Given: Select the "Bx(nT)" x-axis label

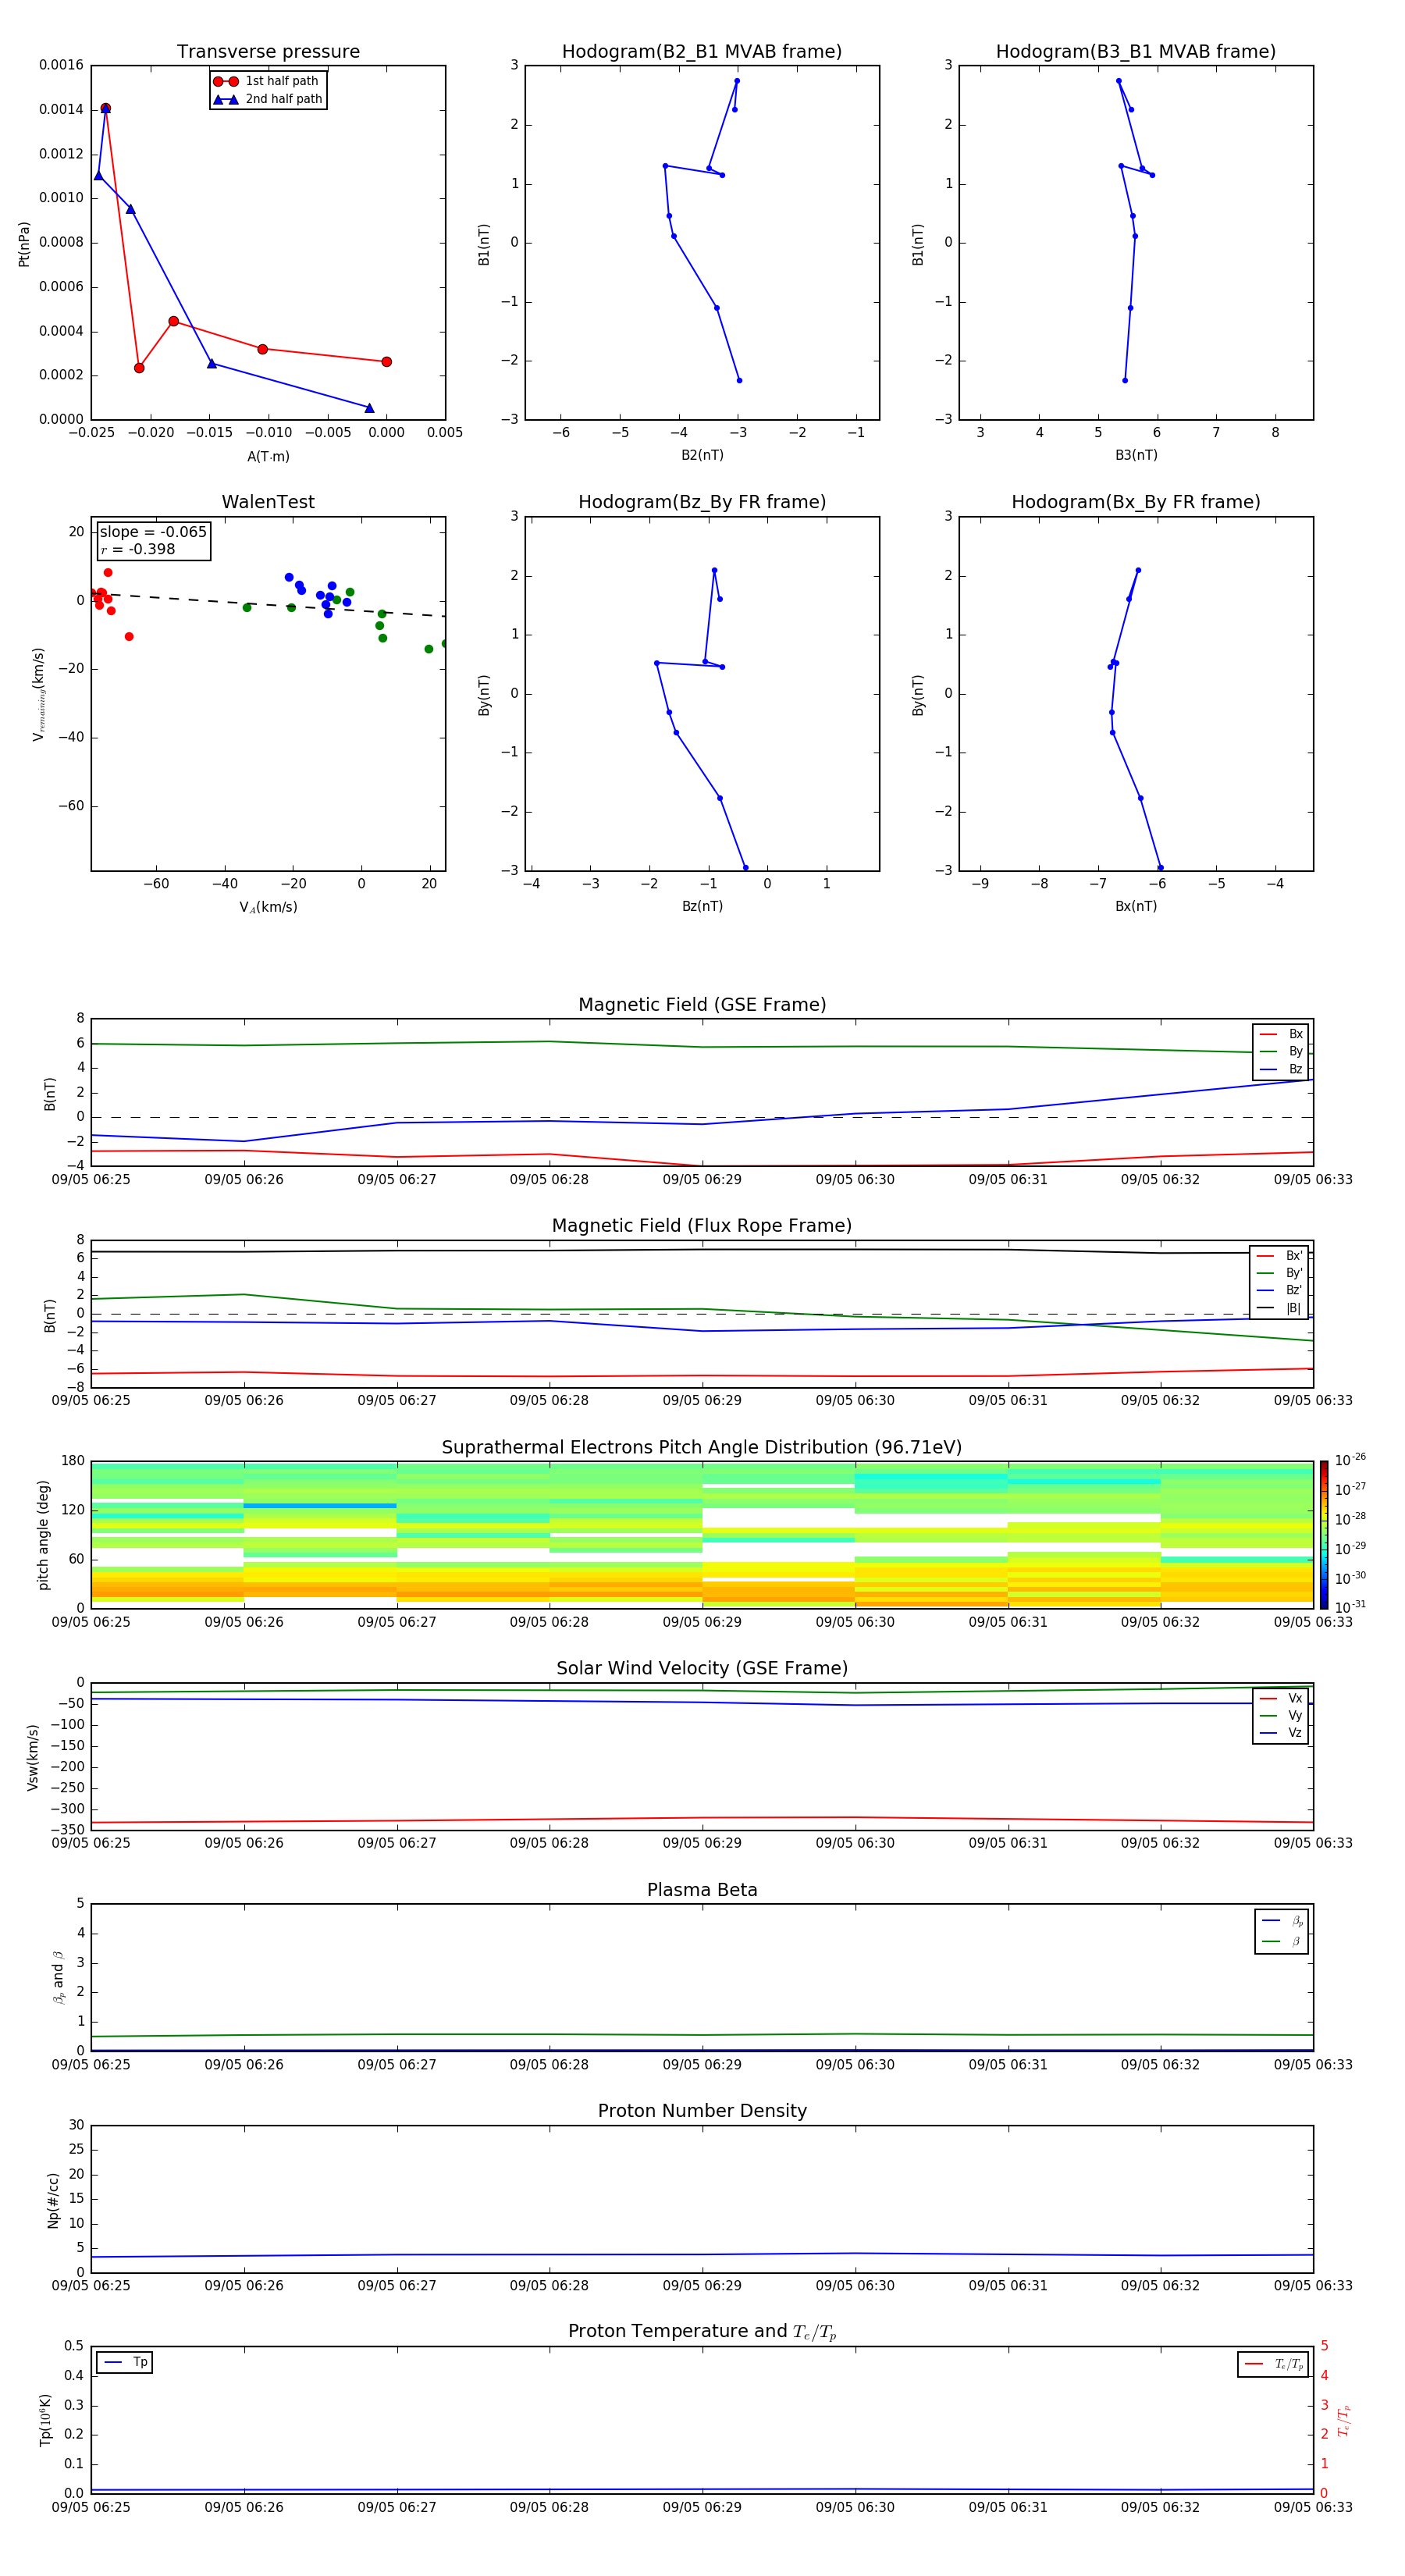Looking at the screenshot, I should [1136, 906].
